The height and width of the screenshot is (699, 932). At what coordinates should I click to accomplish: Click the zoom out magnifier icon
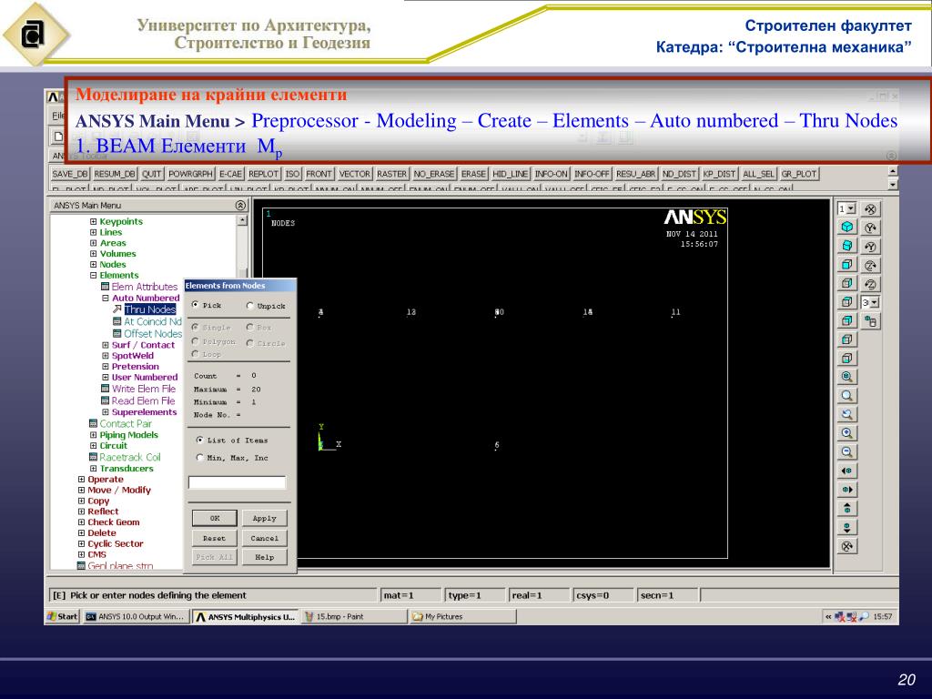pos(847,451)
